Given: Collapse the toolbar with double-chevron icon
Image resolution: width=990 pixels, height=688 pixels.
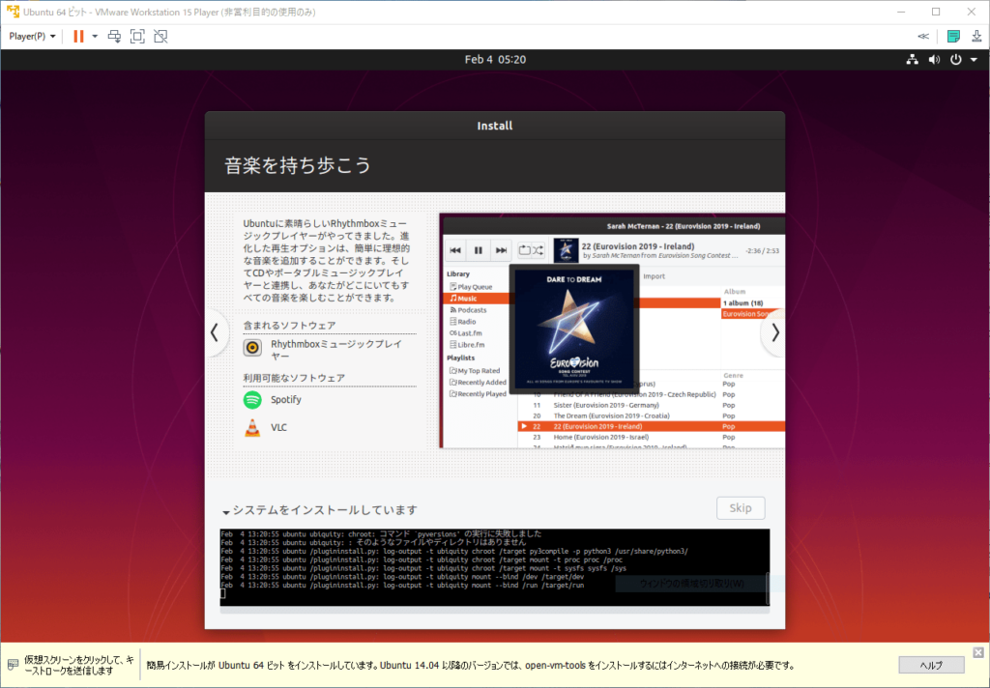Looking at the screenshot, I should coord(923,37).
